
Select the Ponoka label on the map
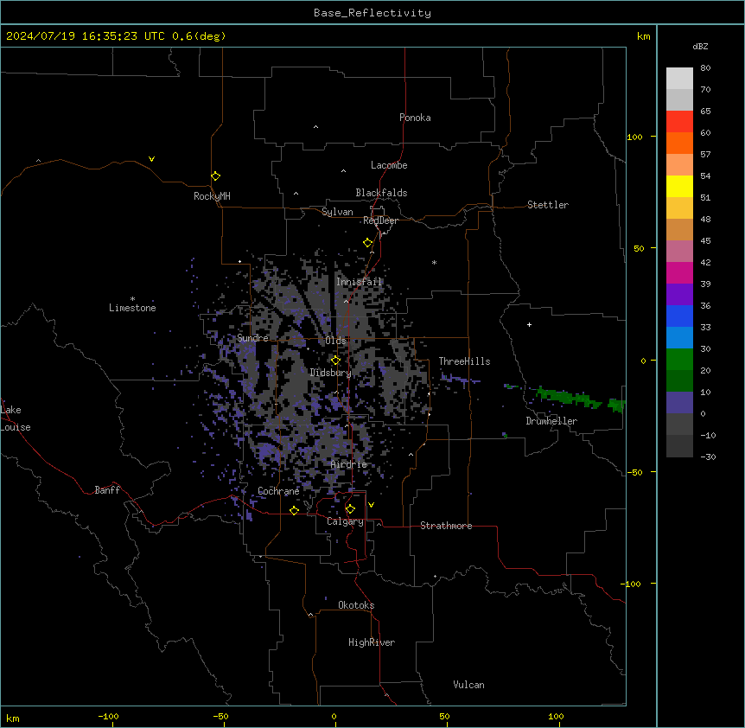coord(415,118)
